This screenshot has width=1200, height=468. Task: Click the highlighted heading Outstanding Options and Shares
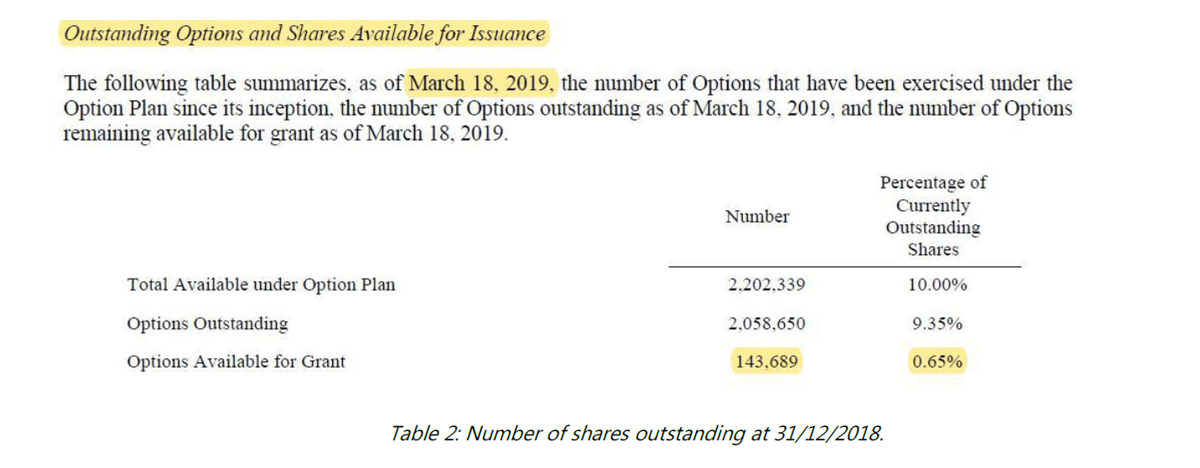tap(304, 34)
